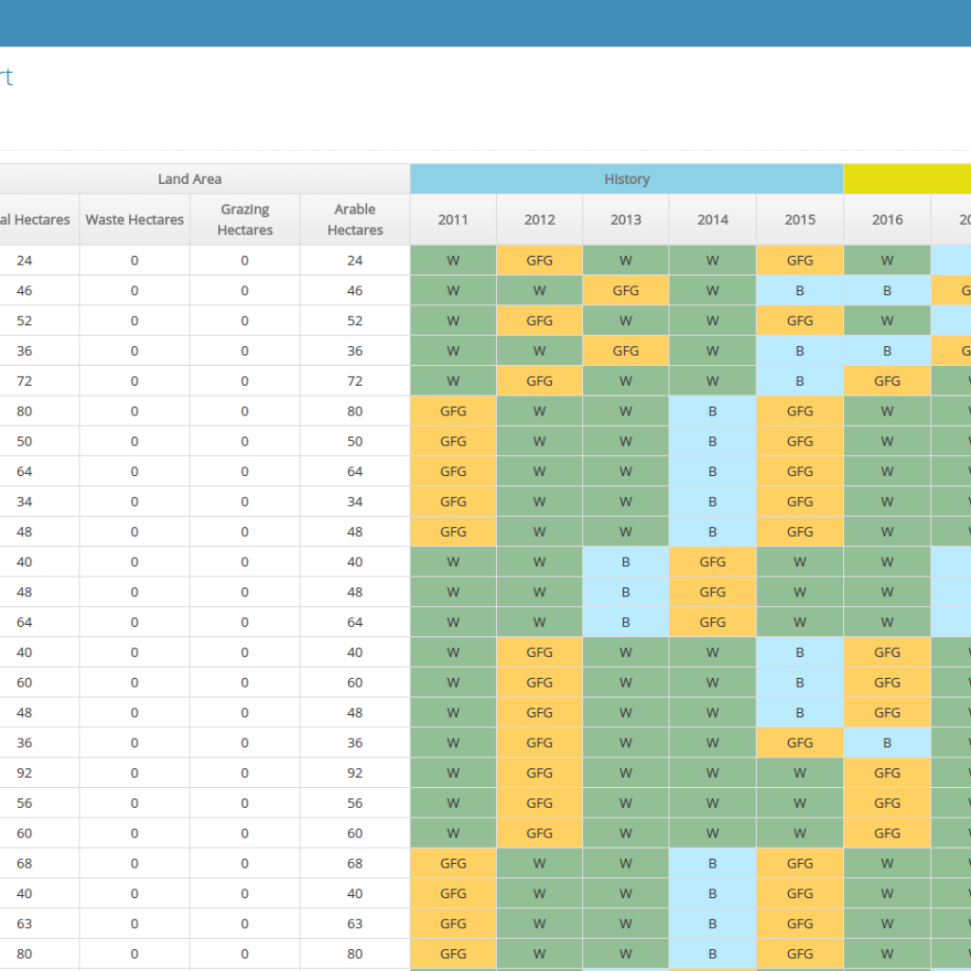The width and height of the screenshot is (971, 971).
Task: Click the 2014 GFG cell in a 64-hectare row
Action: [712, 622]
